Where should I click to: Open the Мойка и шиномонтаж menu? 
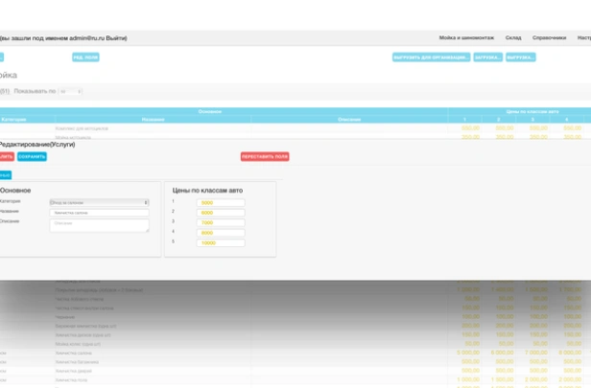[466, 38]
